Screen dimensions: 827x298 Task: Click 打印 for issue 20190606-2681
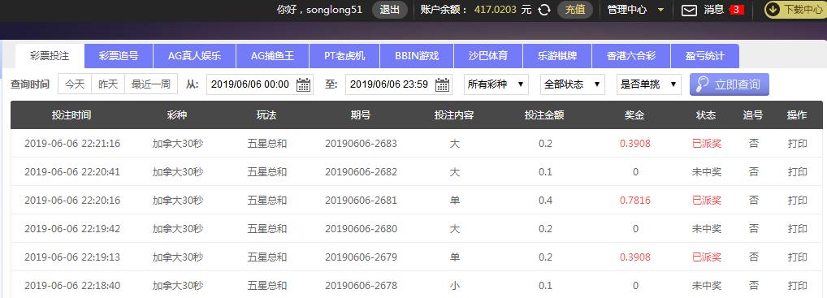798,201
